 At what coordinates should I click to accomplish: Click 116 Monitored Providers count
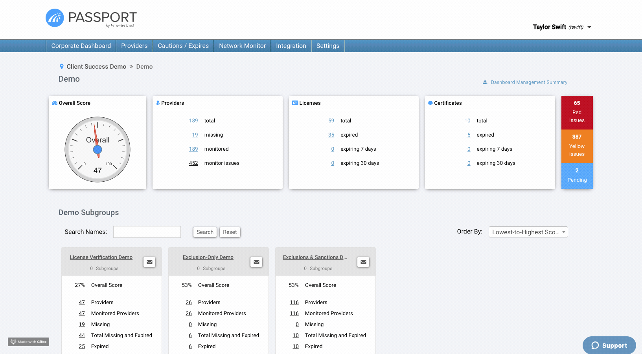(294, 314)
